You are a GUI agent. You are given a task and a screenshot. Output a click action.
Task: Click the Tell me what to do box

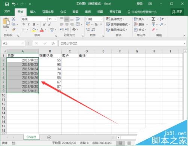point(142,12)
